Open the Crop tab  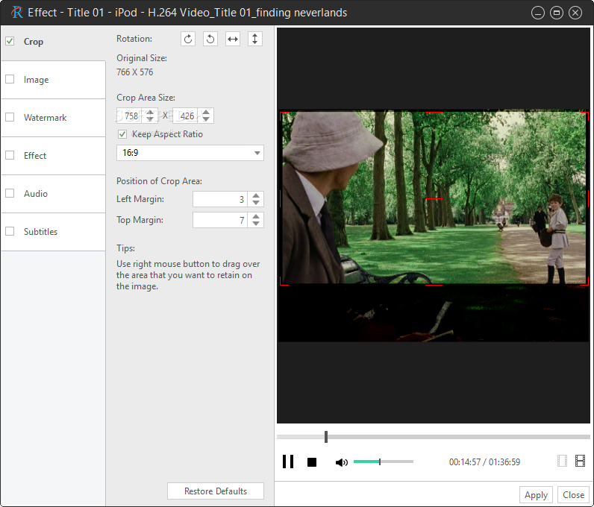pos(54,42)
